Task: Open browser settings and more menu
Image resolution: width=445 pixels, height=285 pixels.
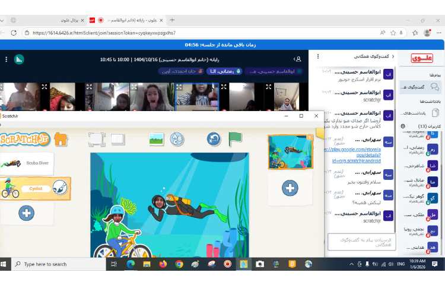Action: 438,33
